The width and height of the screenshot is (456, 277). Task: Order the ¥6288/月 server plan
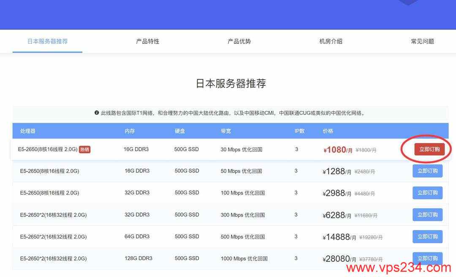(427, 215)
